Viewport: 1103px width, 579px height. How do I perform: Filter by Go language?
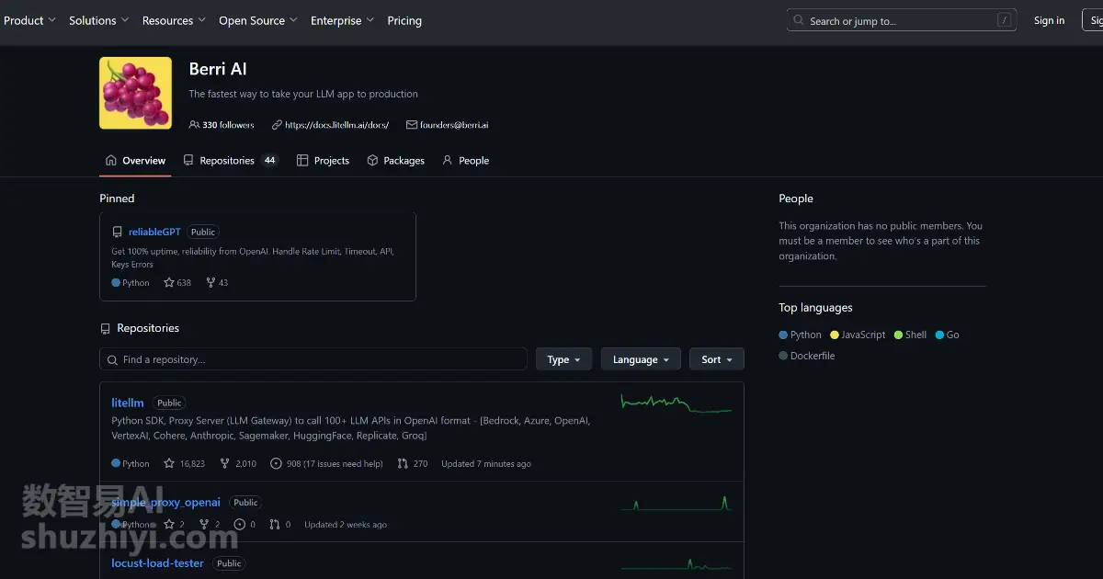[x=947, y=335]
